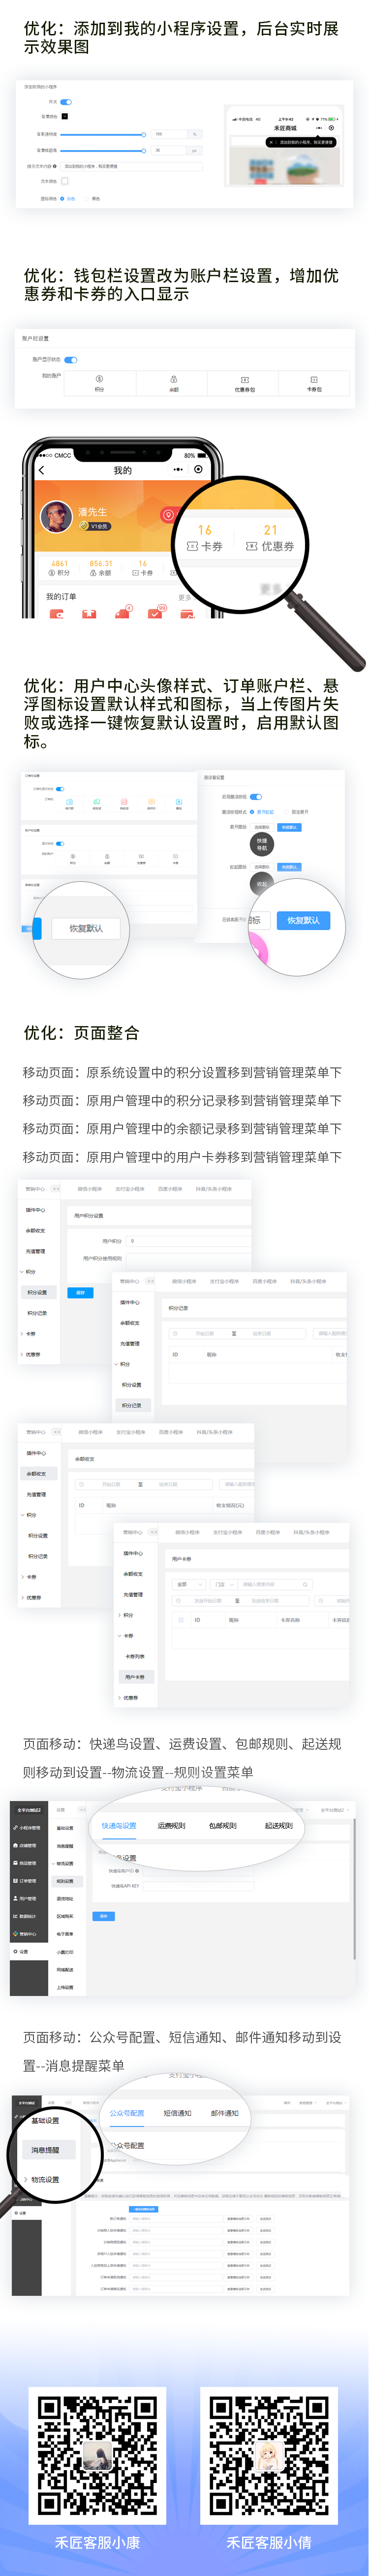This screenshot has width=369, height=2576.
Task: Tap the circular target icon in the phone header
Action: coord(198,469)
